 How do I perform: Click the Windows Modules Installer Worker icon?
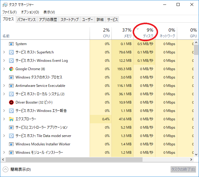(11, 144)
